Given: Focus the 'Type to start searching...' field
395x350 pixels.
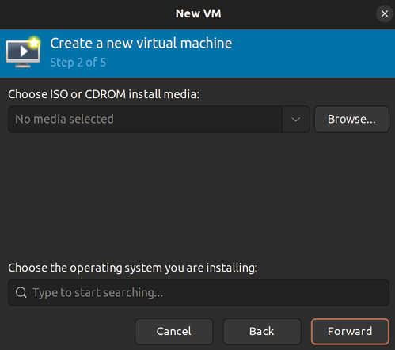Looking at the screenshot, I should point(199,292).
